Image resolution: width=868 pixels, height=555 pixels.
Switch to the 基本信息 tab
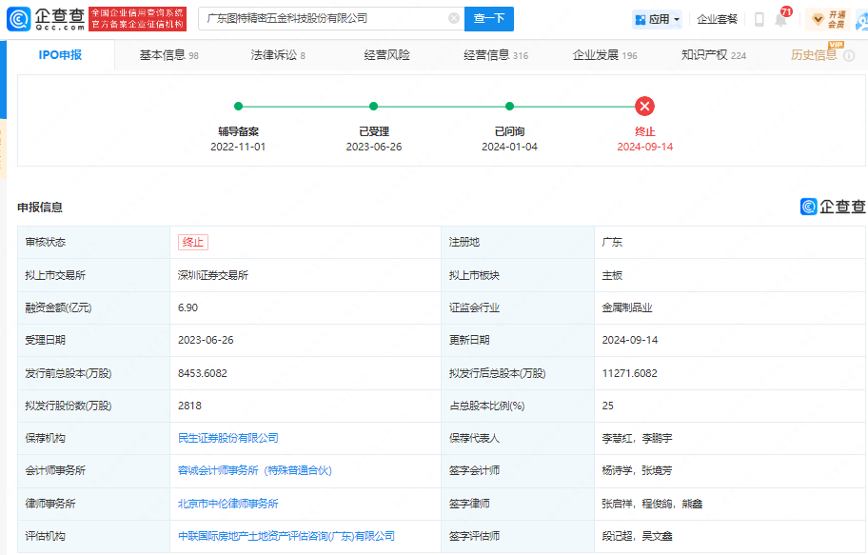(x=168, y=55)
